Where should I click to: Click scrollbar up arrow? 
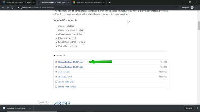click(199, 12)
